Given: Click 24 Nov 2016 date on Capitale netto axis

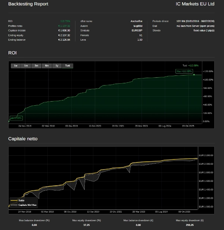Looking at the screenshot, I should [25, 212].
